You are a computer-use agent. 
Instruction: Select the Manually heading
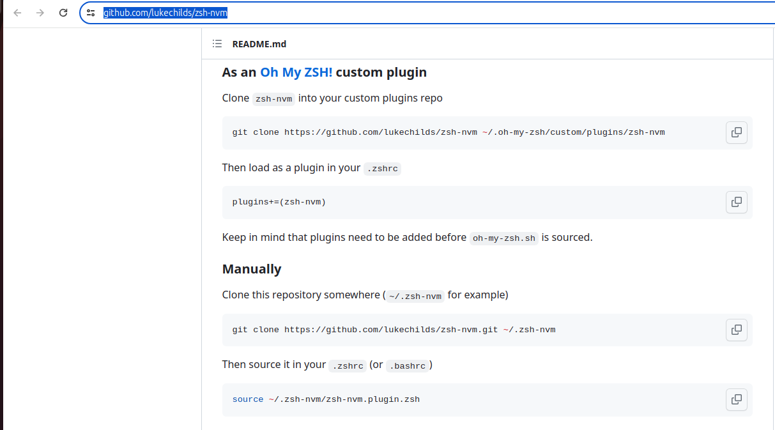click(252, 269)
